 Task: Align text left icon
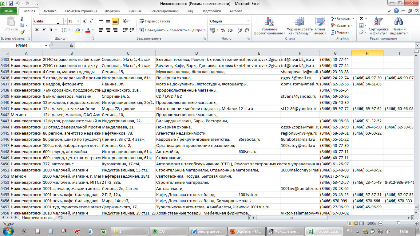[x=101, y=30]
